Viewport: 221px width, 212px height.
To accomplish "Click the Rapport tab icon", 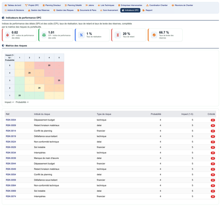I will pos(144,10).
